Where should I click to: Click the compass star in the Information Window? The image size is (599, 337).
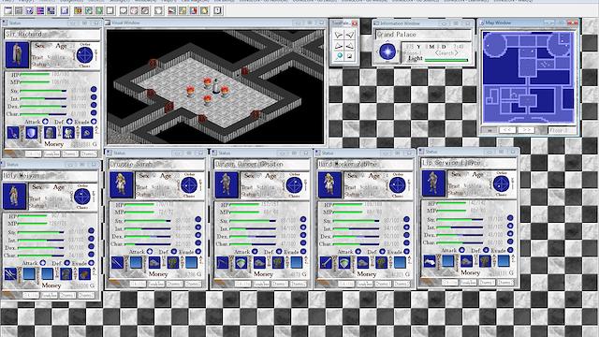387,51
